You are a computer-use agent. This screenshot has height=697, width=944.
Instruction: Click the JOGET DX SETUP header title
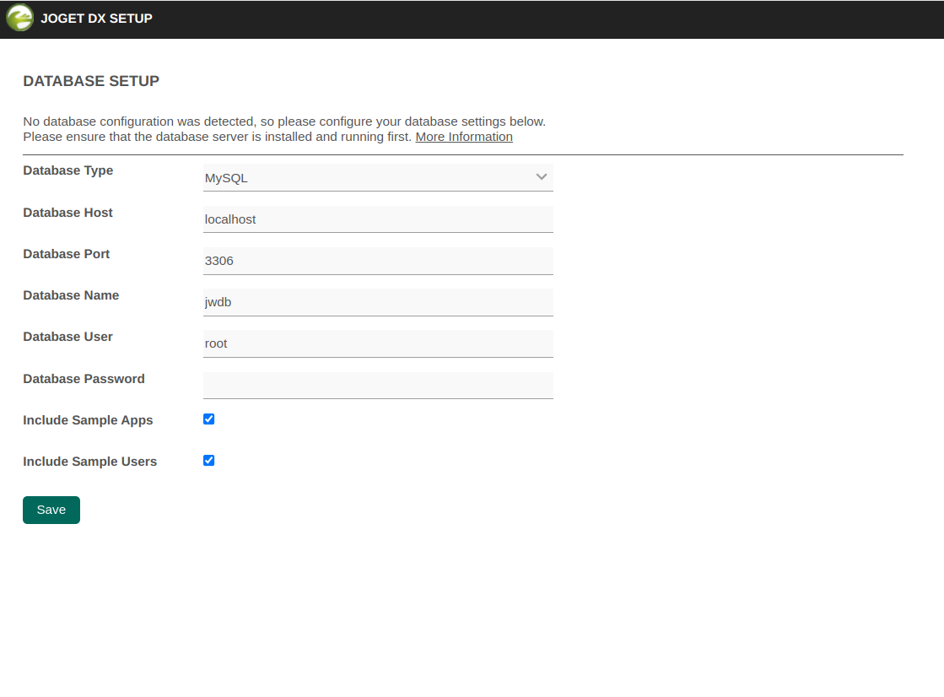pos(96,19)
